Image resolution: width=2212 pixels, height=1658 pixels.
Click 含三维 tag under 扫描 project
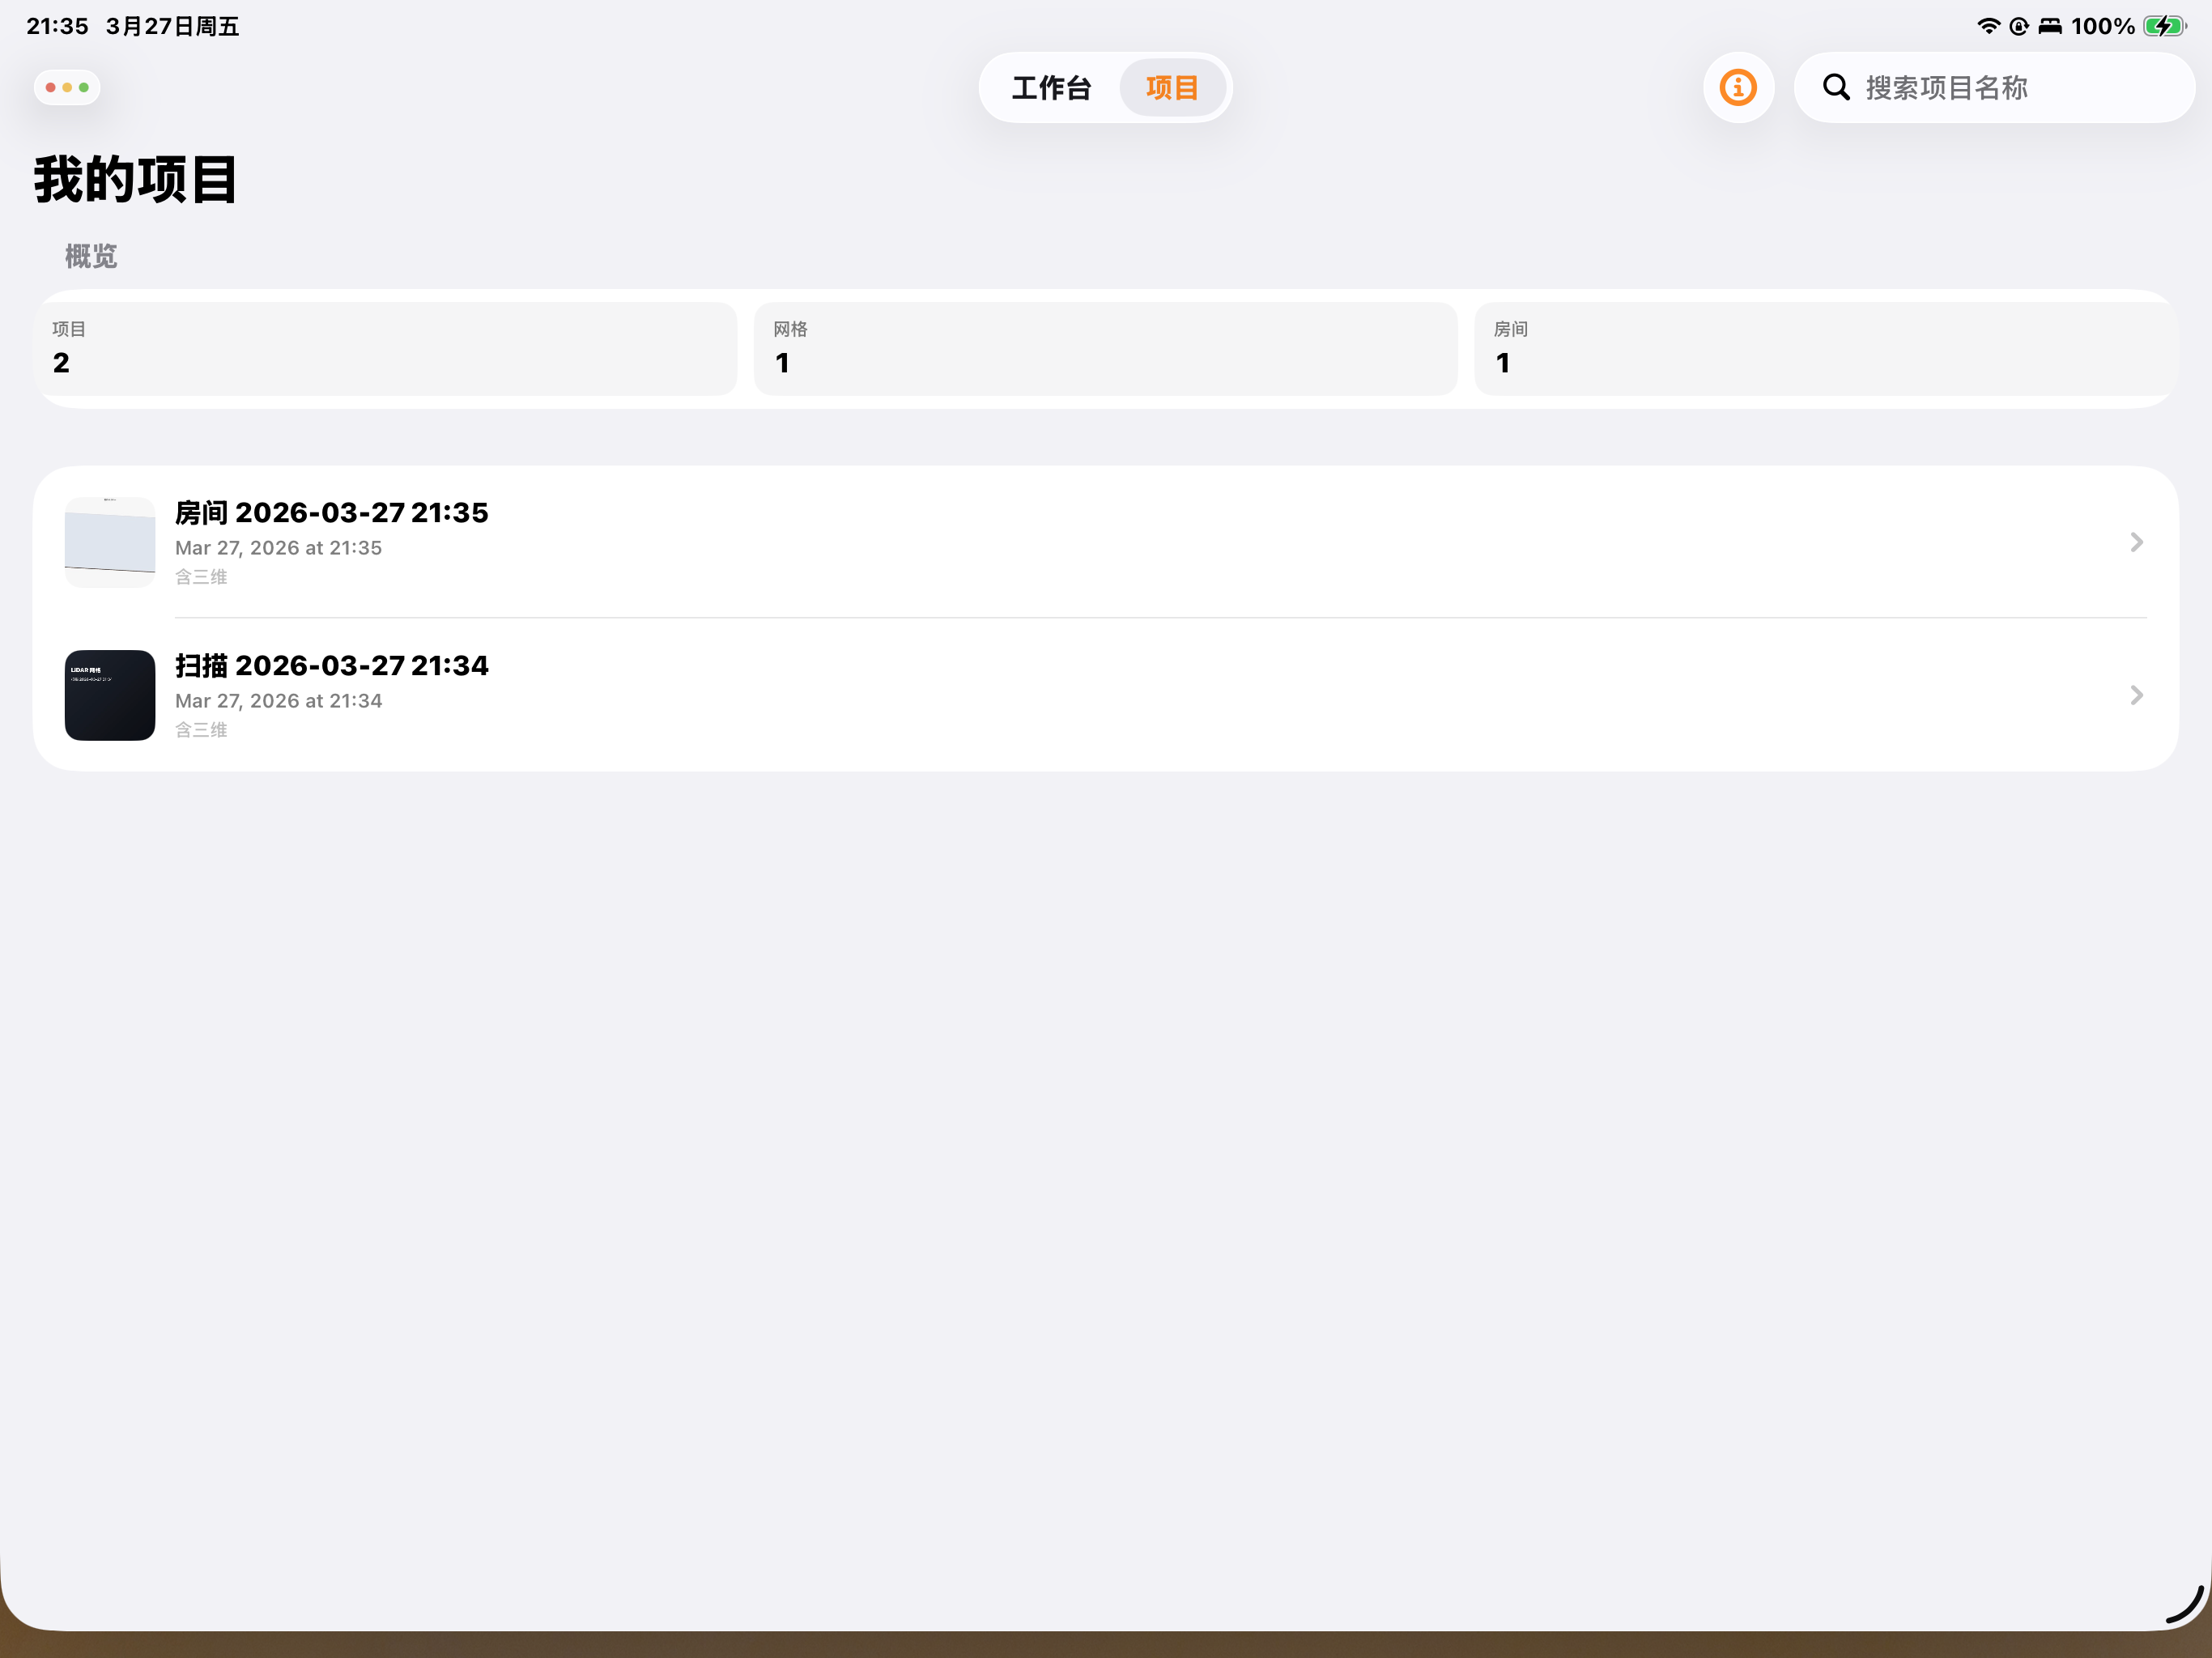[x=201, y=730]
